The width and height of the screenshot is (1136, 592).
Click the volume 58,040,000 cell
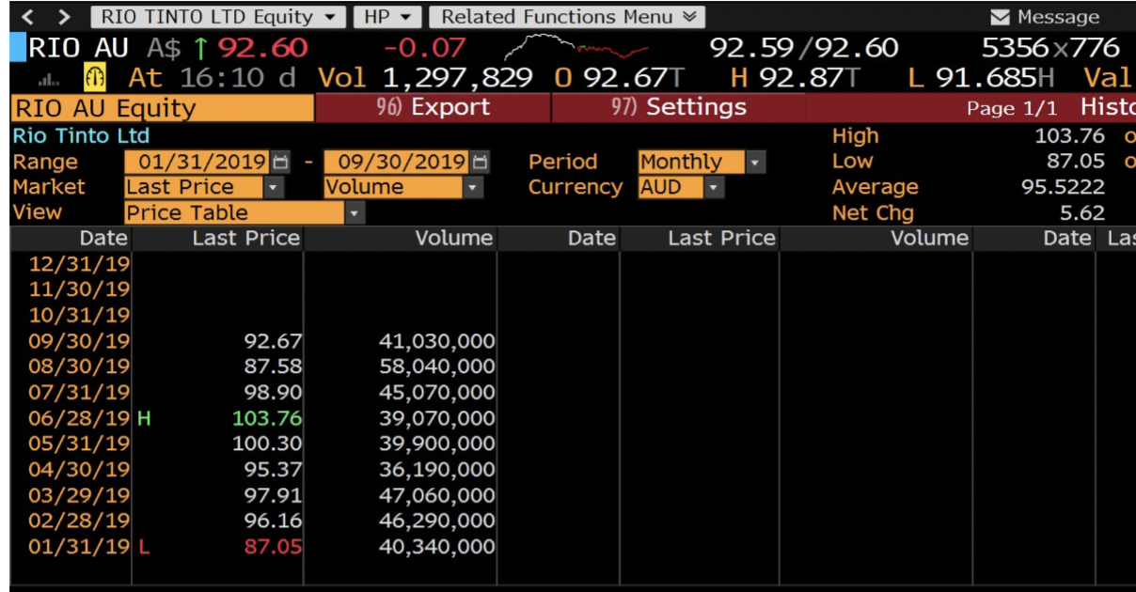tap(437, 366)
